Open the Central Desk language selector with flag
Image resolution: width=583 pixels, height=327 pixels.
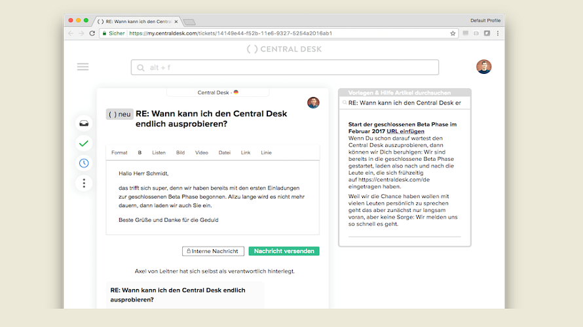click(x=218, y=92)
